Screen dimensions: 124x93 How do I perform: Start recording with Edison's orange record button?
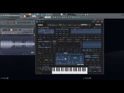11,30
